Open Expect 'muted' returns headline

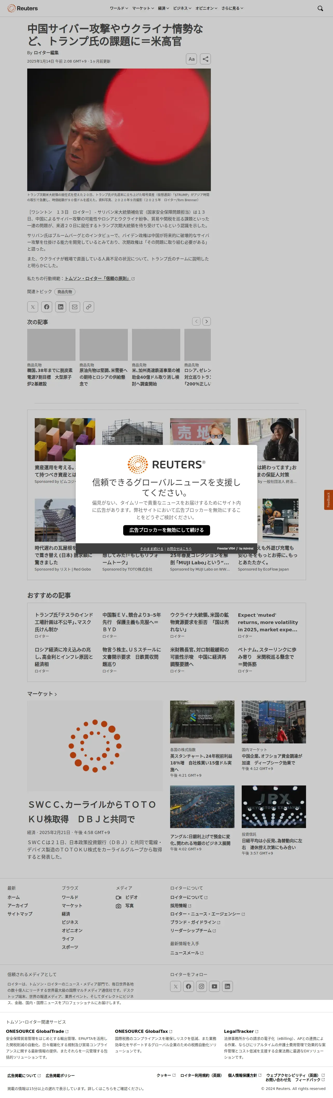(268, 622)
